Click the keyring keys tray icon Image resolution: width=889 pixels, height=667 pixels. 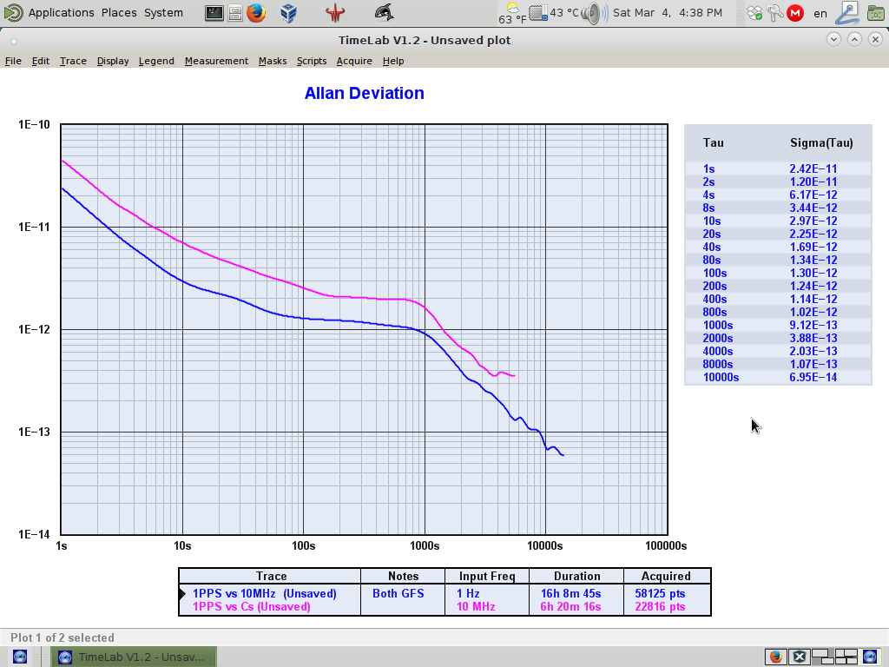coord(774,13)
